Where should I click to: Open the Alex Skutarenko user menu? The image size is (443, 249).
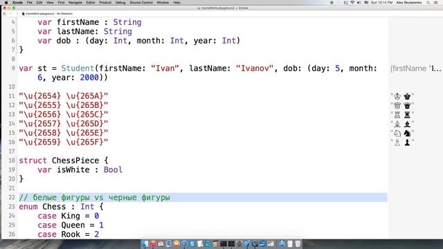tap(409, 3)
